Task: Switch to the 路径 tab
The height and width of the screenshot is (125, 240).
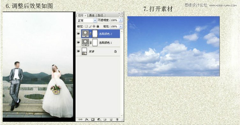Action: [x=101, y=15]
